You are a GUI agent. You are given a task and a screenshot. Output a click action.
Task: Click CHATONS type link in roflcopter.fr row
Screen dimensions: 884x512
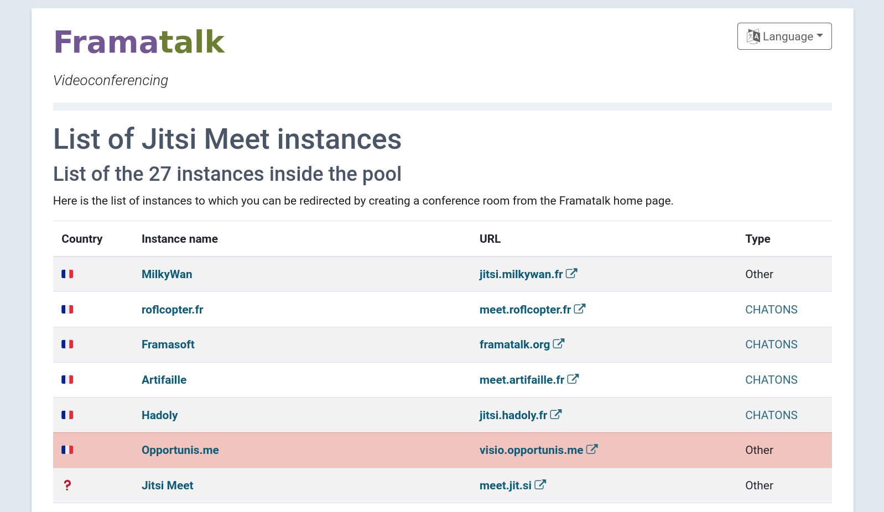point(771,310)
